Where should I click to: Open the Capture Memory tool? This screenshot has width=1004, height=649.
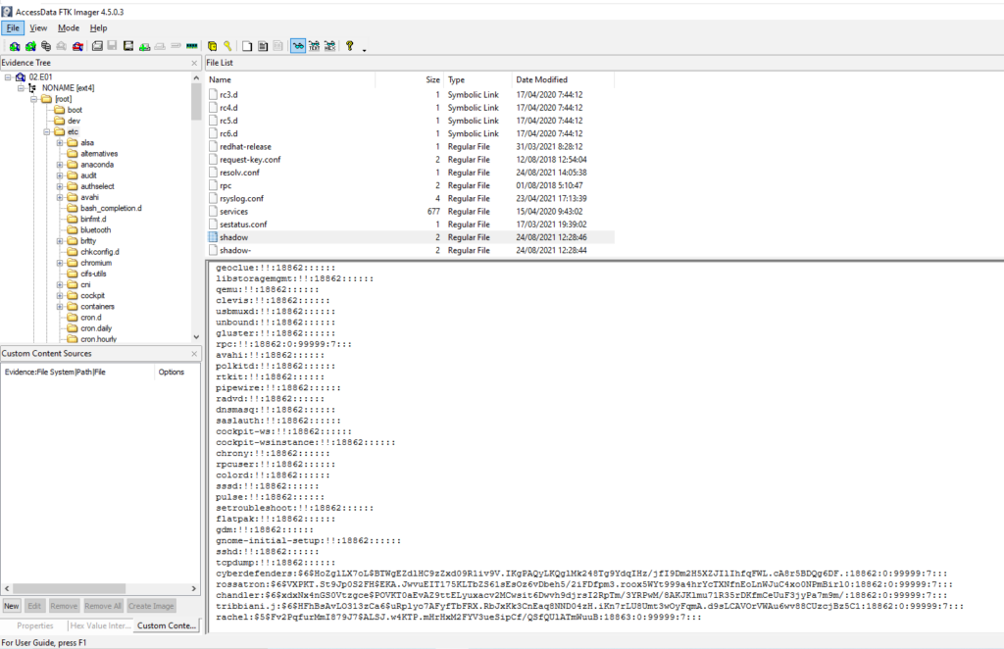coord(191,46)
